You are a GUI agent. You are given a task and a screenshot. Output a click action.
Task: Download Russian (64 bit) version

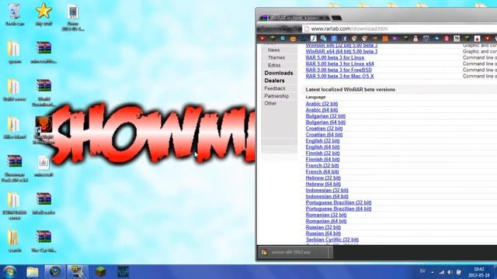pos(323,233)
